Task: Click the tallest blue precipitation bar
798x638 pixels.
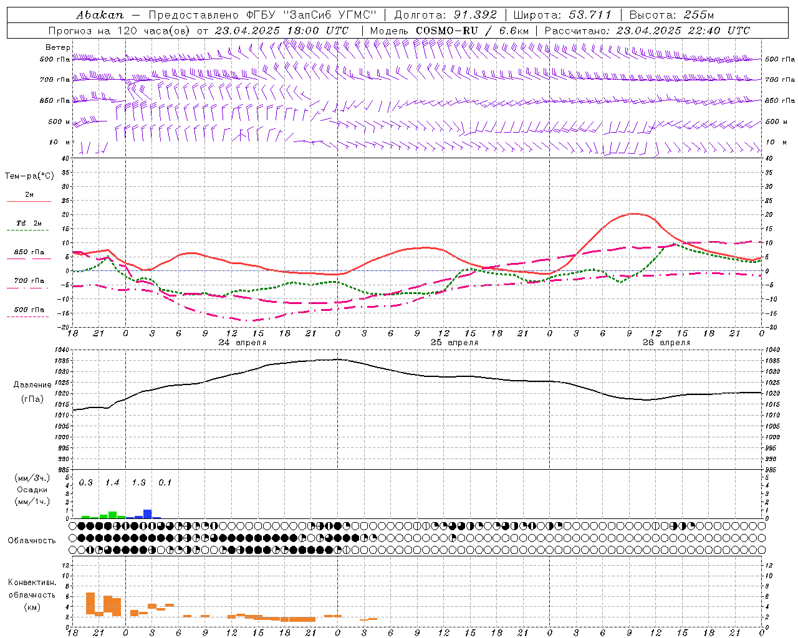Action: pyautogui.click(x=148, y=514)
